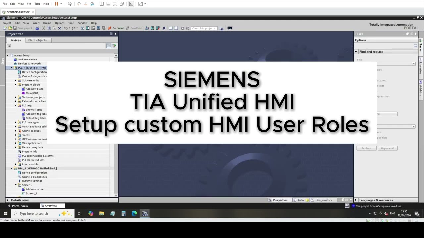Click the Undo arrow icon
Image resolution: width=424 pixels, height=238 pixels.
click(x=66, y=28)
